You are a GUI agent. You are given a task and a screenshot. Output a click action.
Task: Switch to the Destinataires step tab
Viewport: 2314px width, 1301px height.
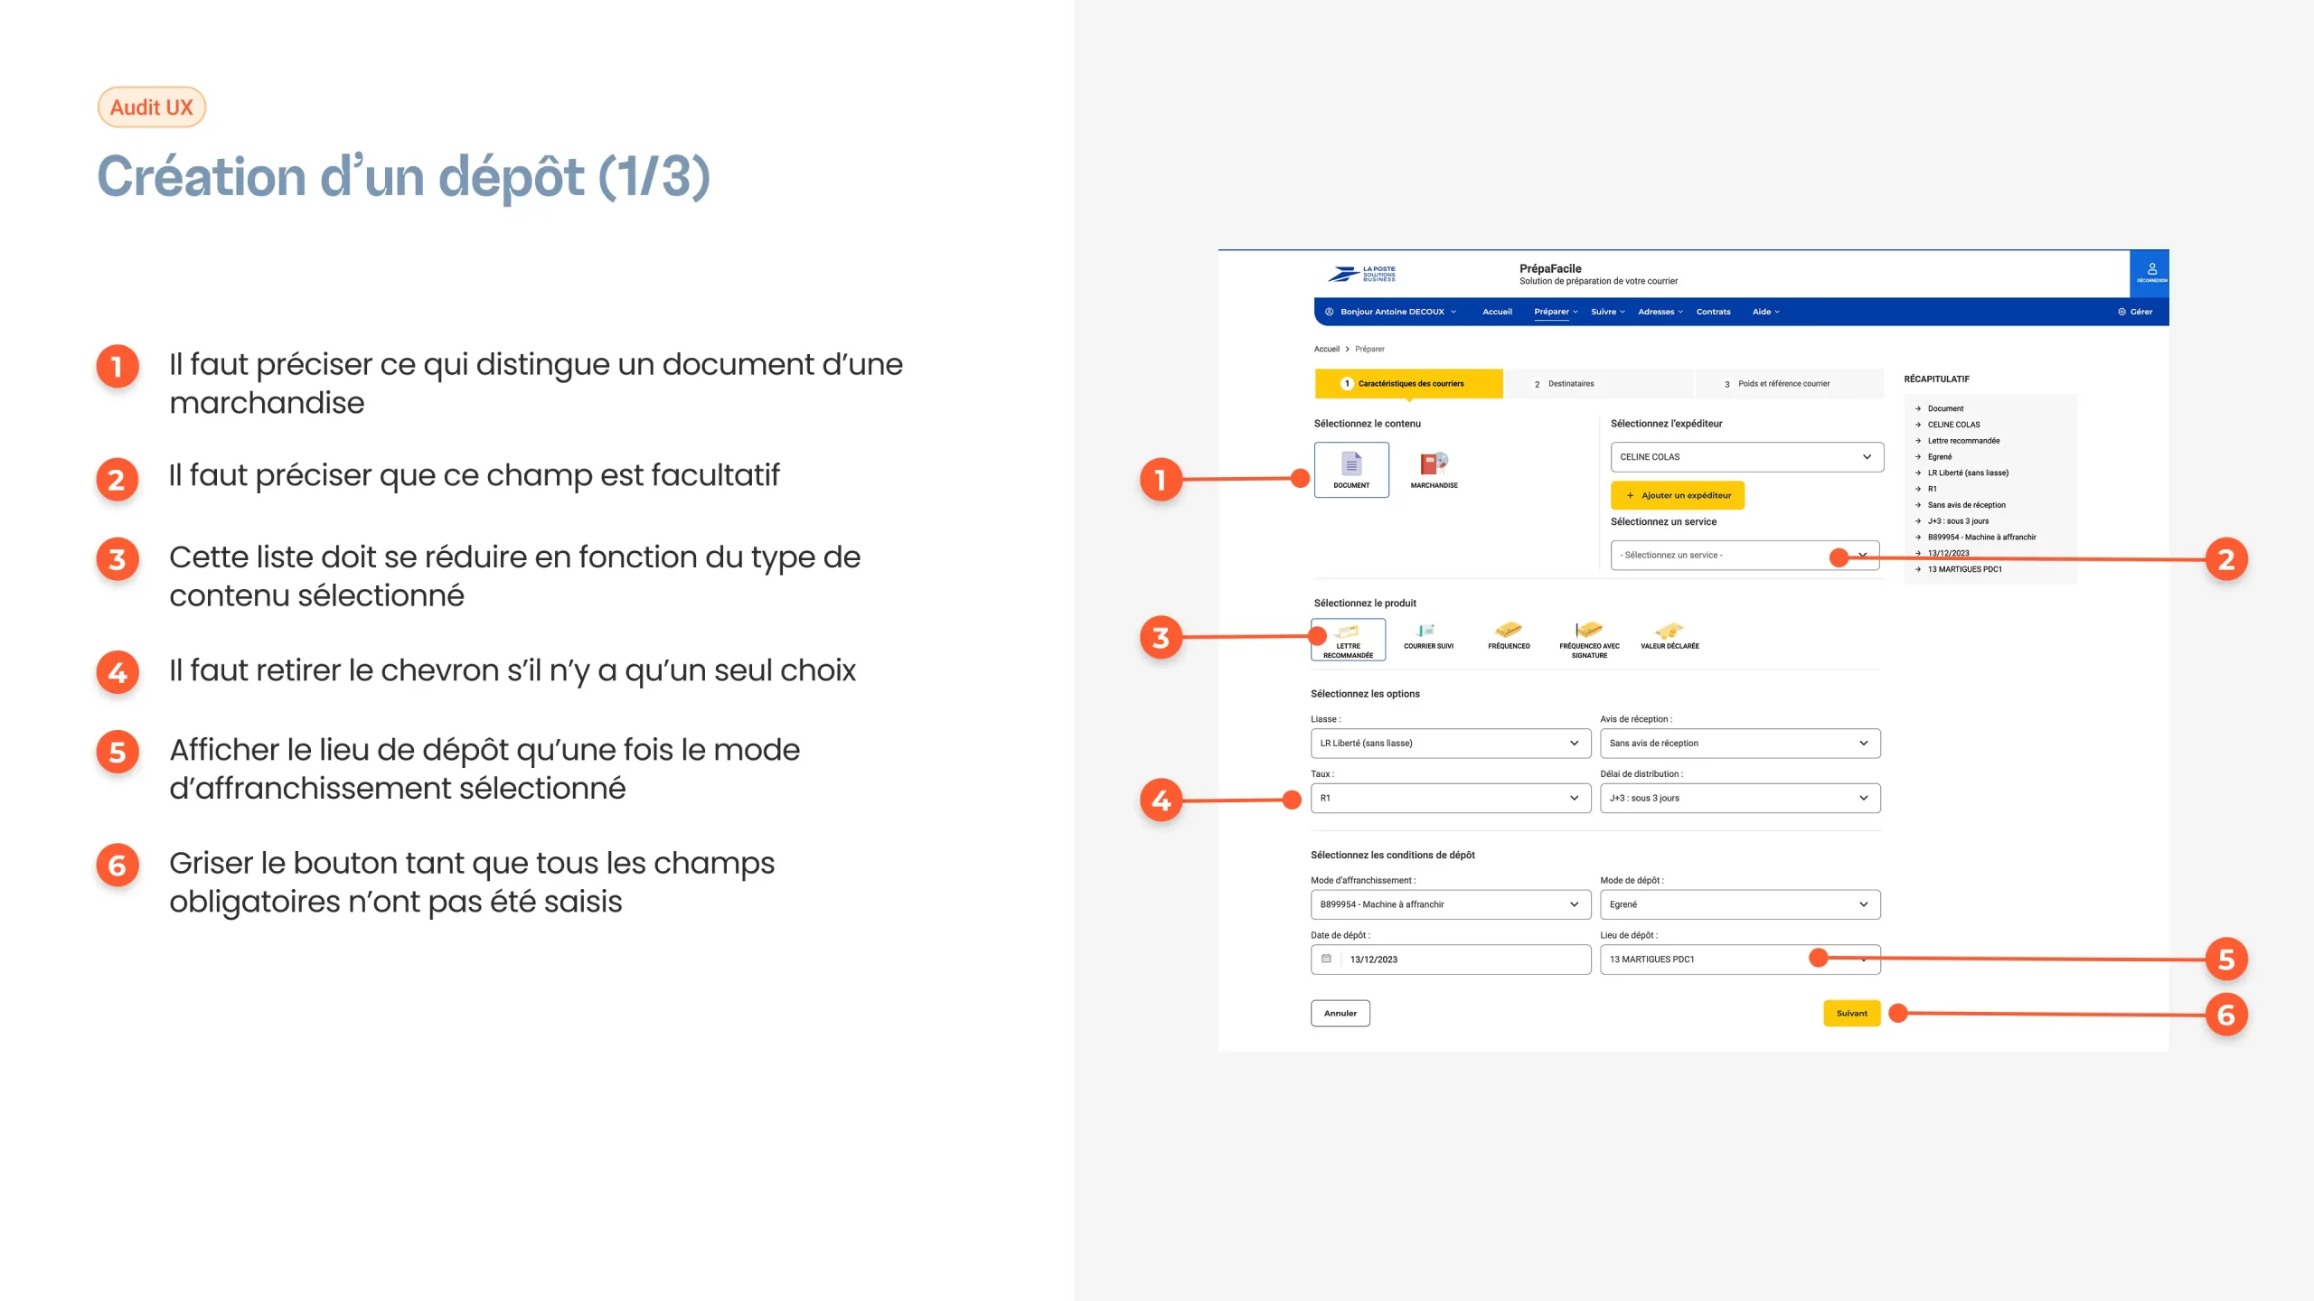coord(1571,384)
